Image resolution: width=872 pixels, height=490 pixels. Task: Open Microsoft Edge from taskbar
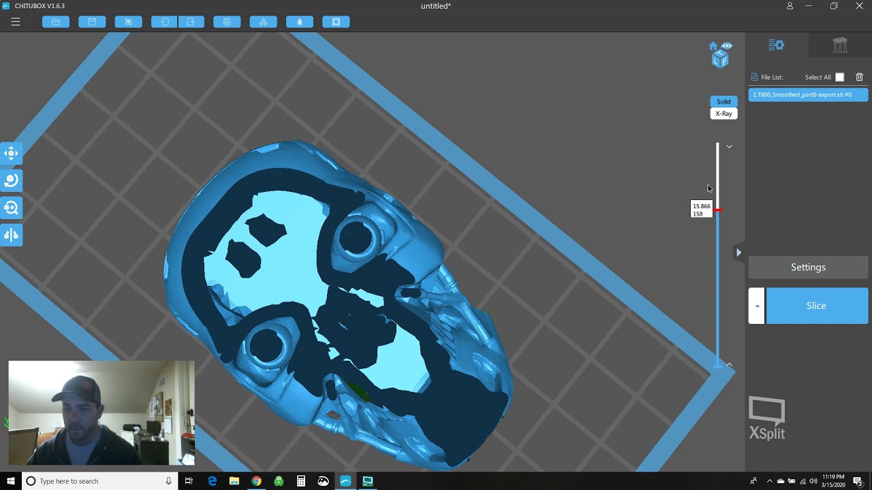coord(212,481)
